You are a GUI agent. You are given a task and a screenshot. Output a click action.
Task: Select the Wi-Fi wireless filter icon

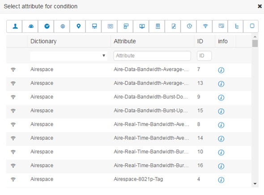(205, 26)
